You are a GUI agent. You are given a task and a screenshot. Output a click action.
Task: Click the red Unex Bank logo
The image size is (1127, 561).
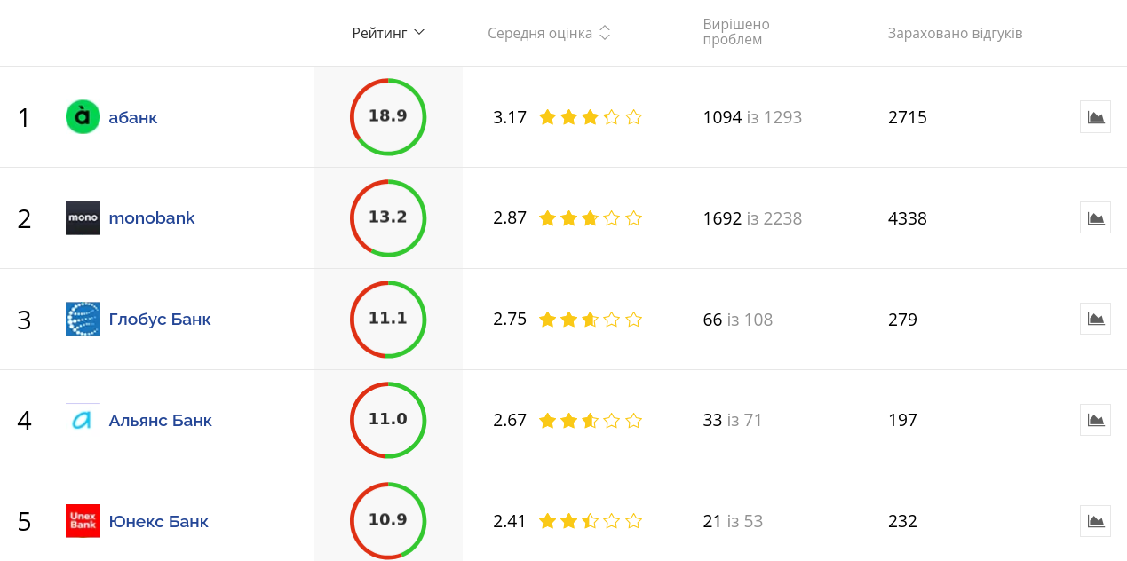(83, 521)
